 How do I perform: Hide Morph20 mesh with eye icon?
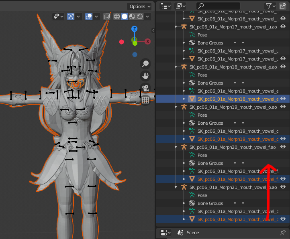(283, 179)
